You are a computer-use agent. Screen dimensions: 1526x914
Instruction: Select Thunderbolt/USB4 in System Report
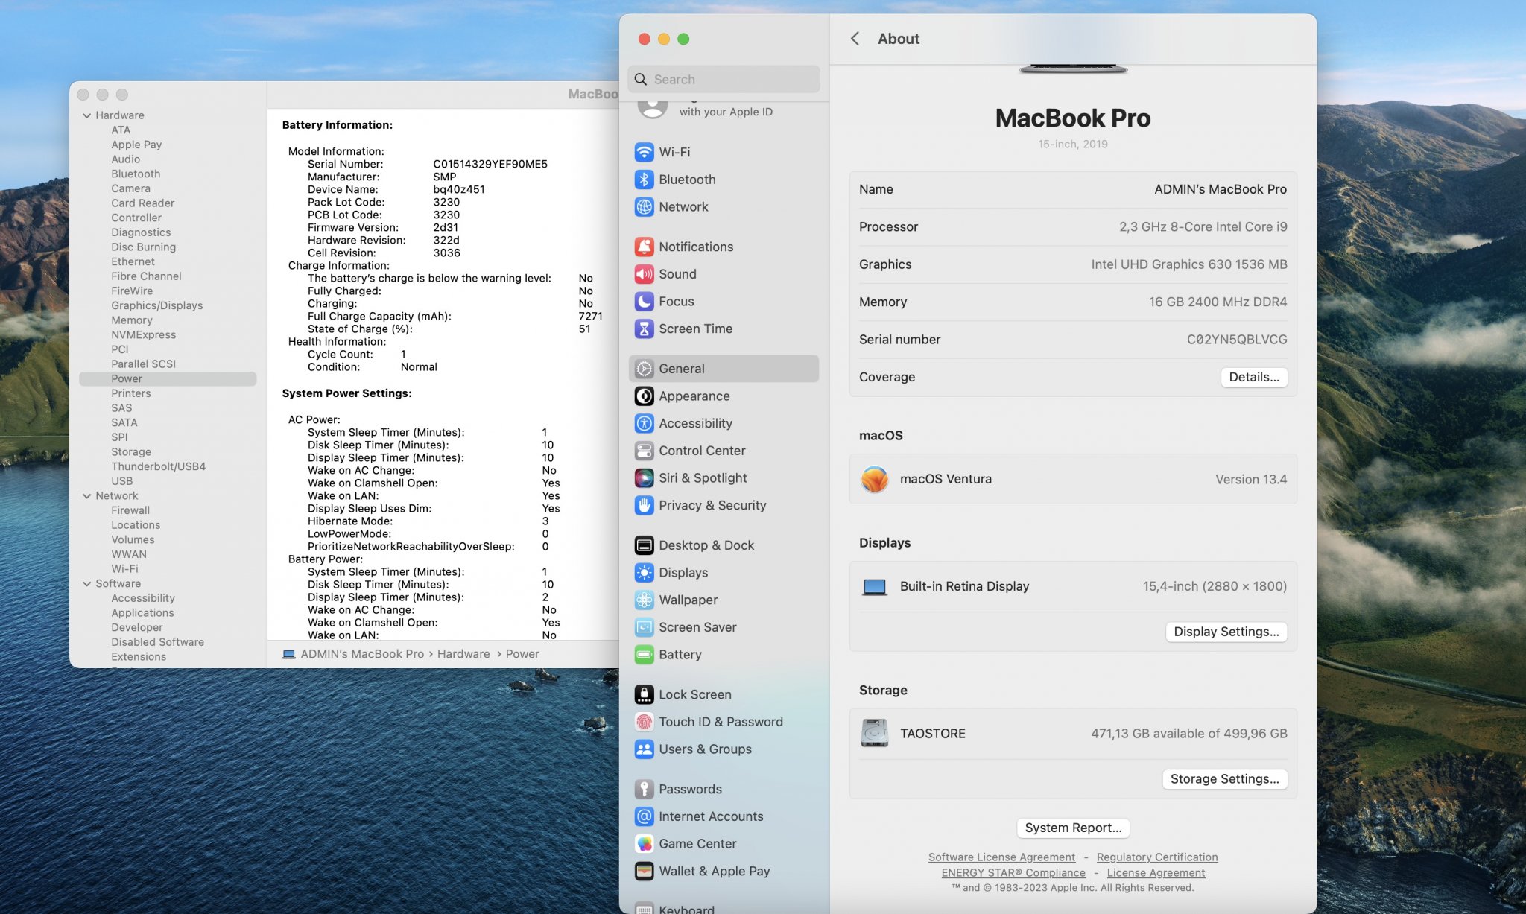click(159, 466)
